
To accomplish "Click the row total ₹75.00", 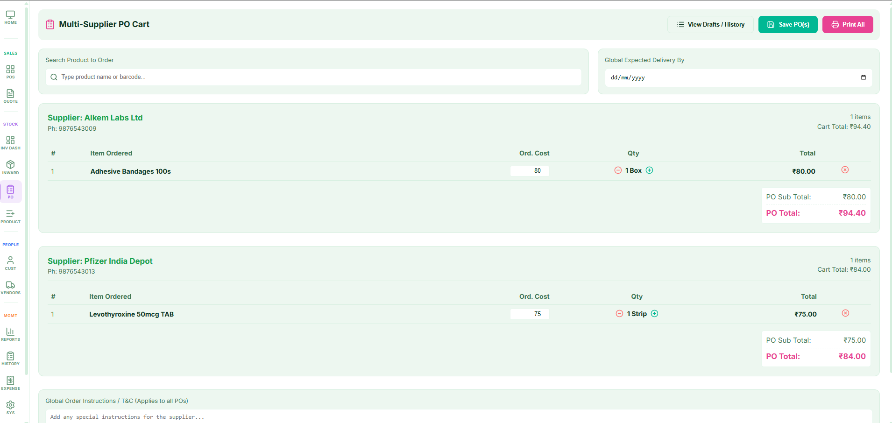I will point(806,314).
